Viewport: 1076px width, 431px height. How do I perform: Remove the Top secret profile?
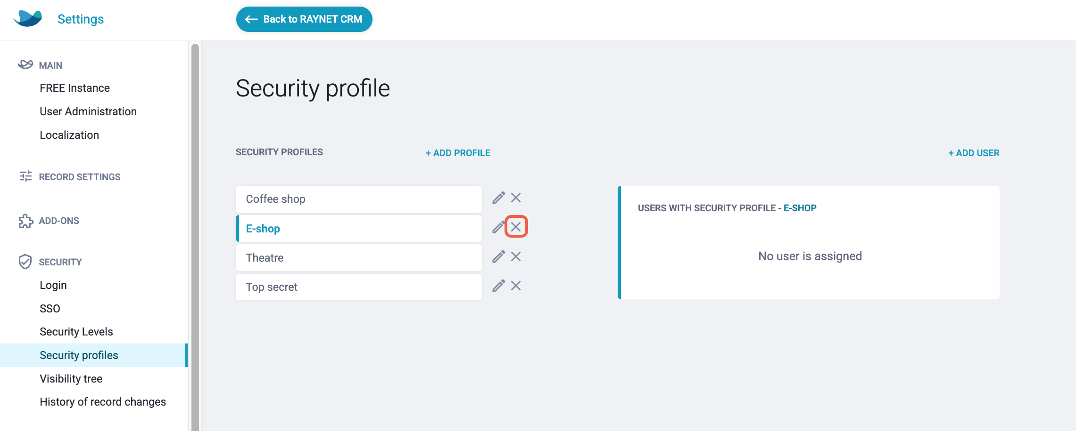click(516, 286)
